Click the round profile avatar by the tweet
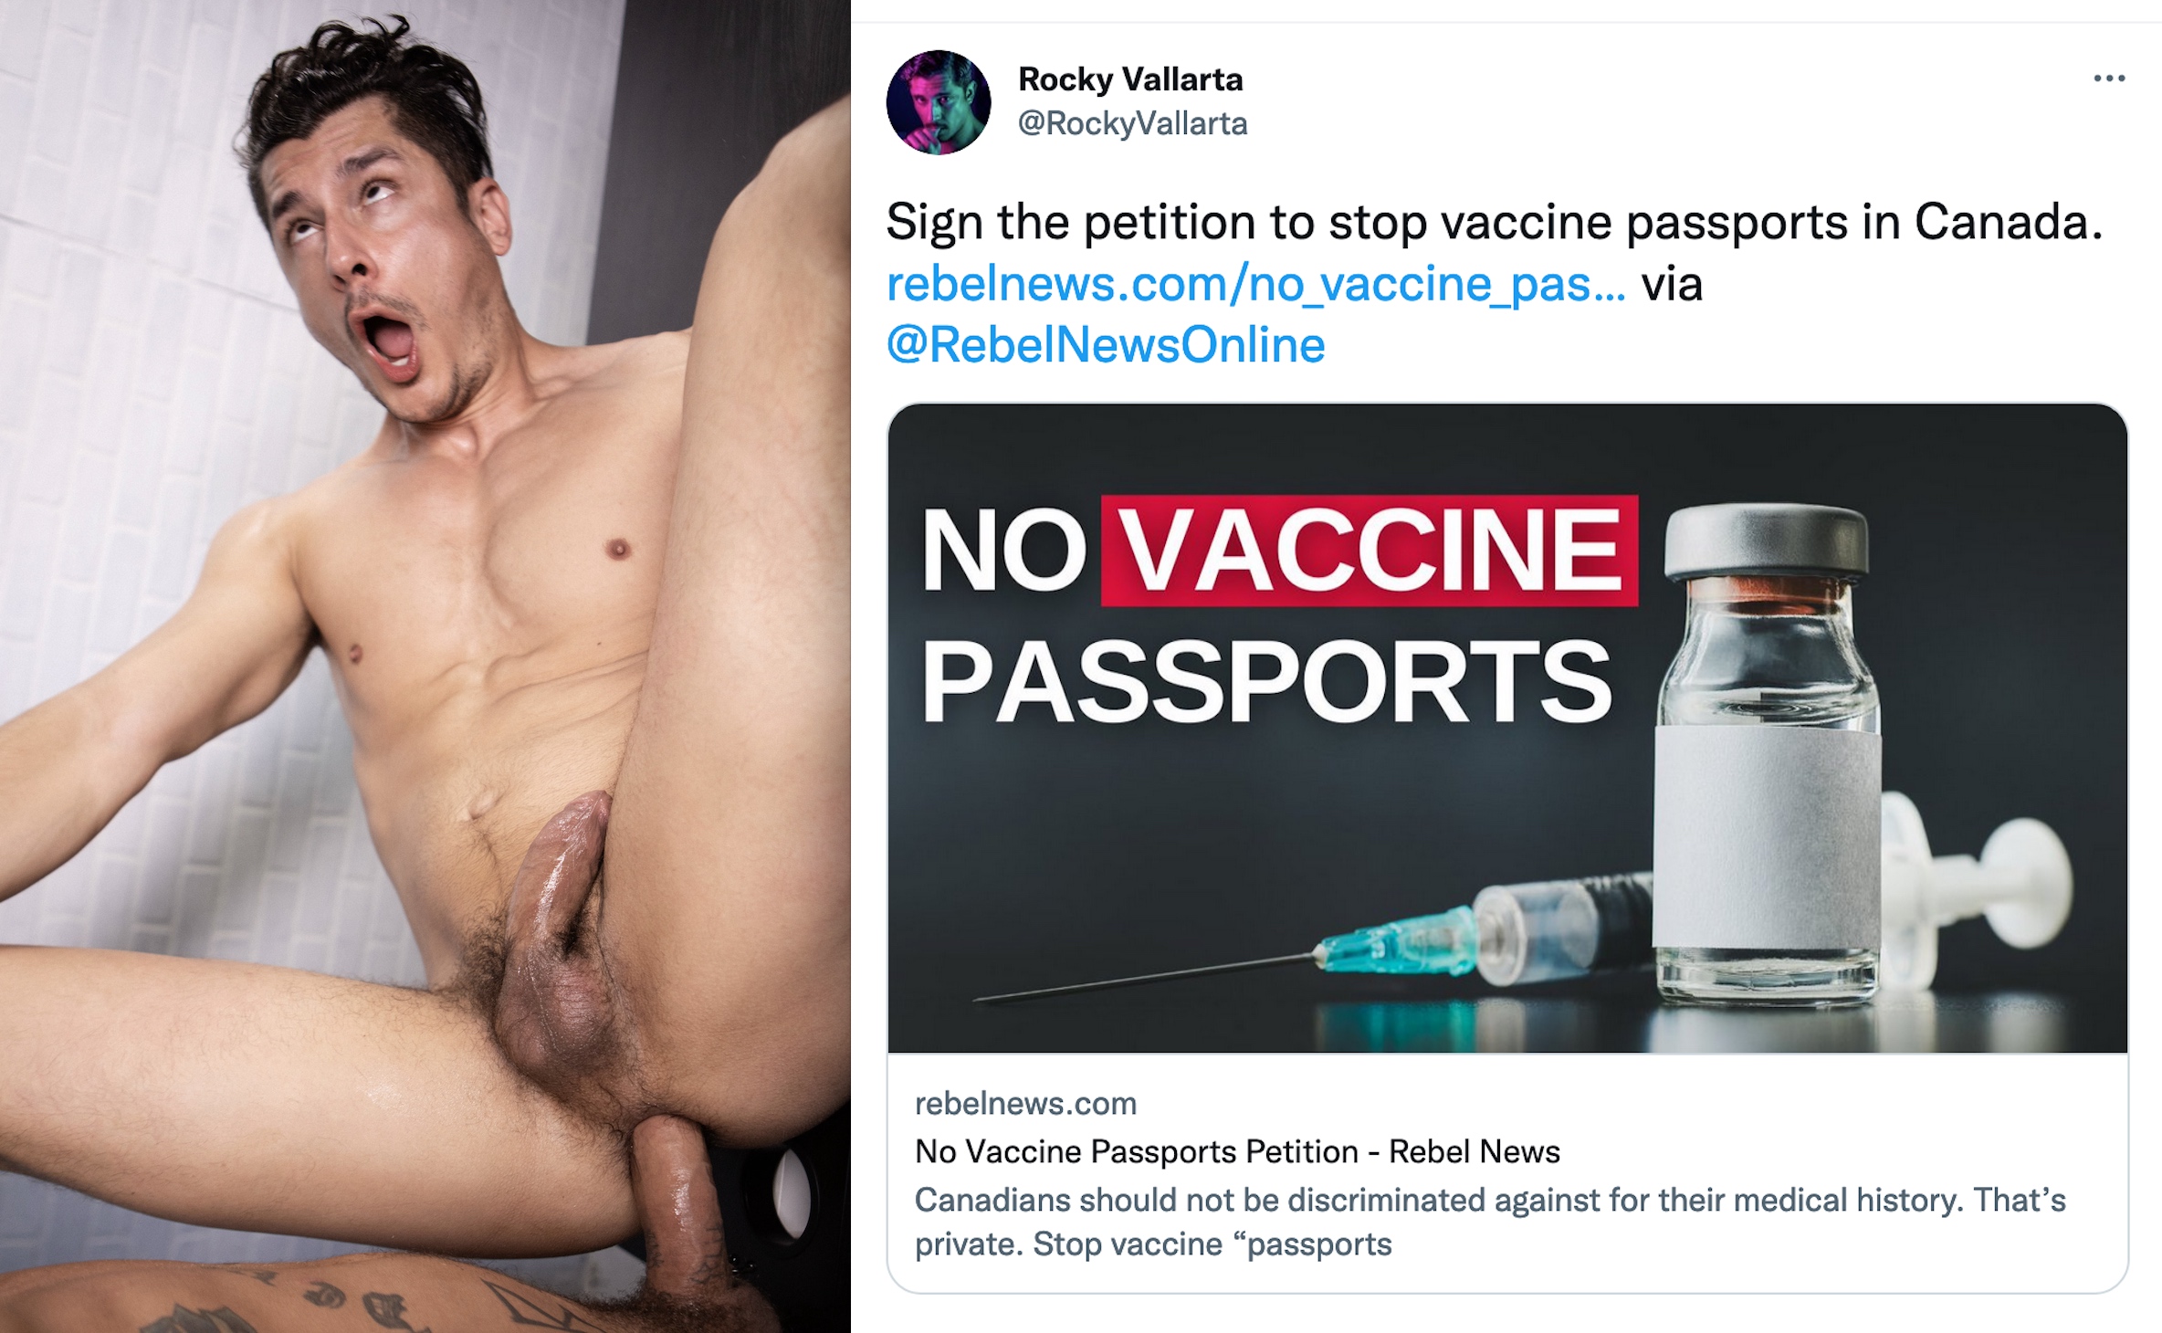Screen dimensions: 2162x1333 939,102
